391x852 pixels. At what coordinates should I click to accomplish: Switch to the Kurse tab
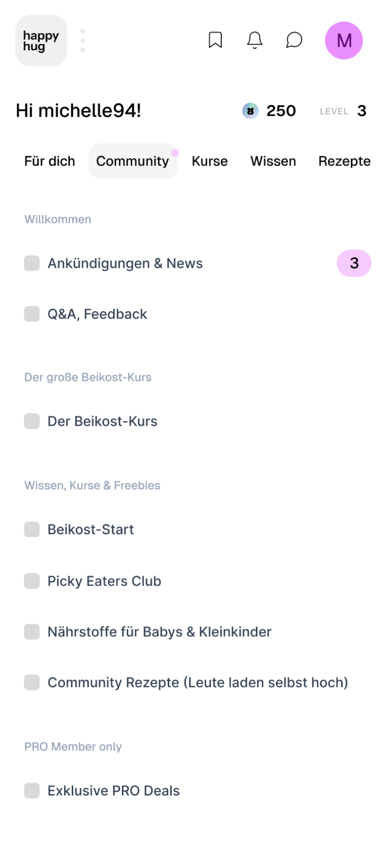coord(210,161)
